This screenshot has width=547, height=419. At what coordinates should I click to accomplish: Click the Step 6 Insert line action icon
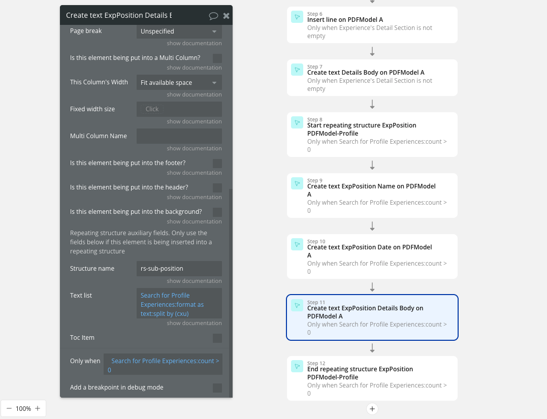pos(297,17)
